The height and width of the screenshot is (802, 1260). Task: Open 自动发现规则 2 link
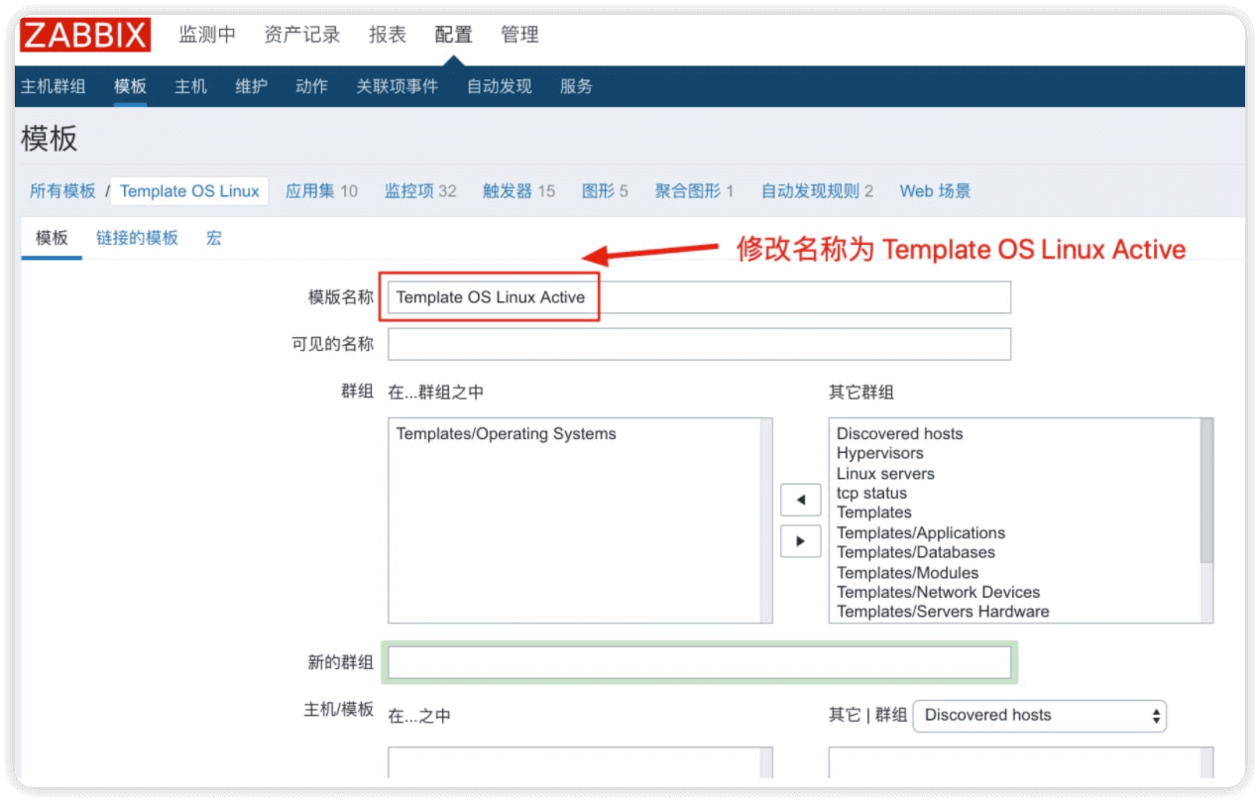point(817,191)
